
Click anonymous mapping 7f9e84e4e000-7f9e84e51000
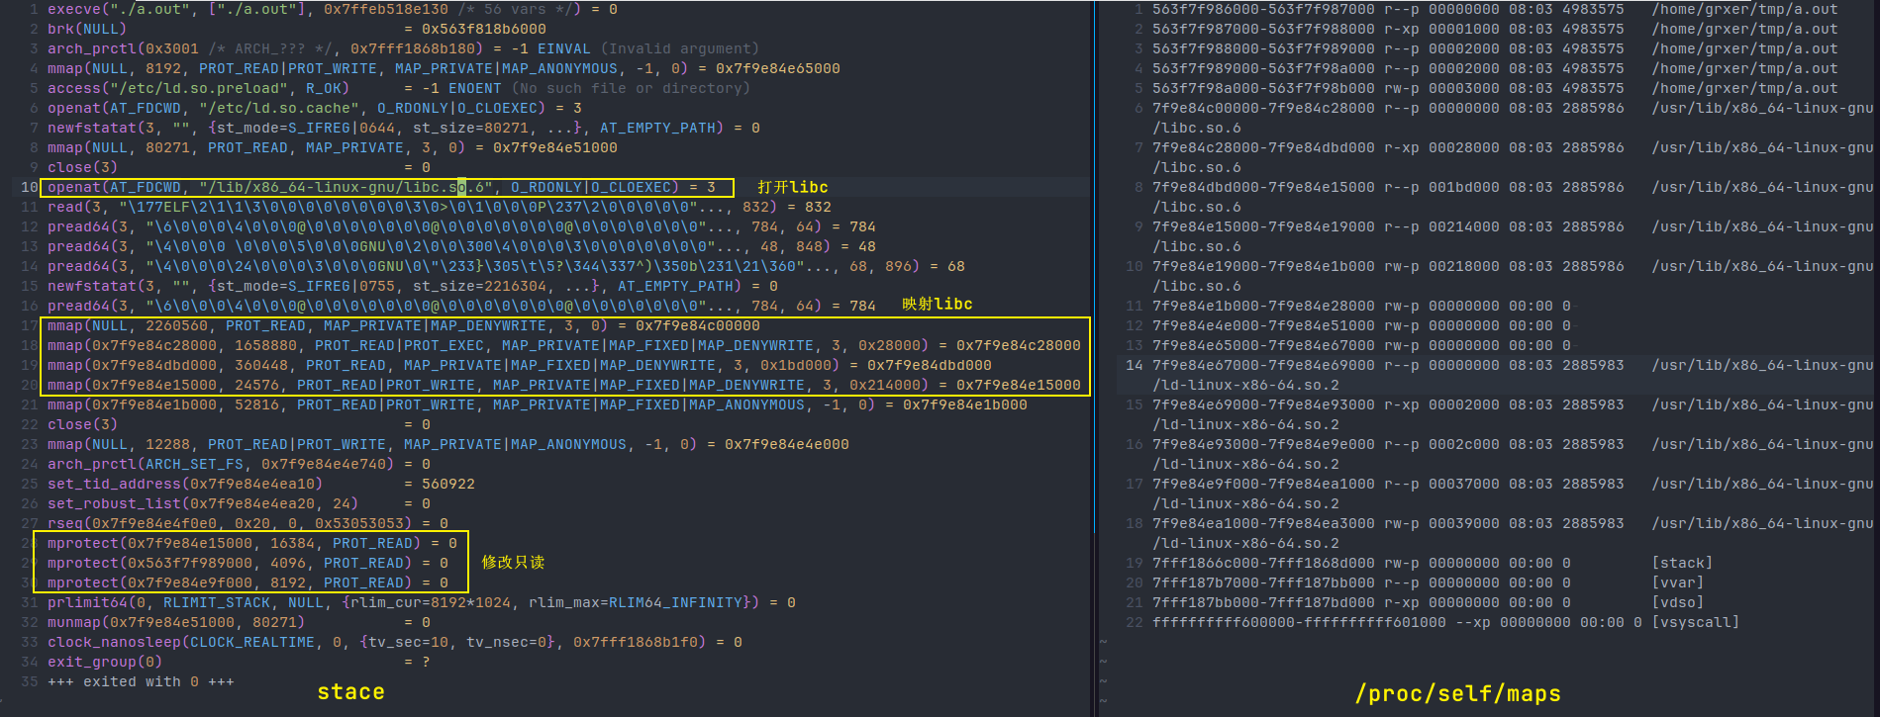(1361, 325)
